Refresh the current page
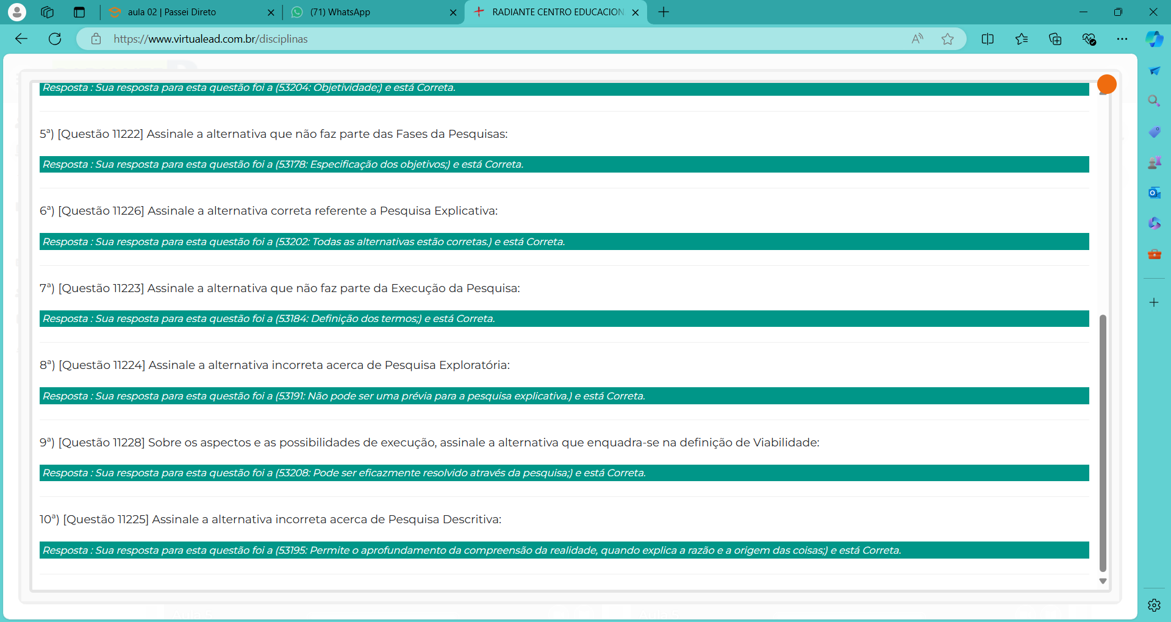The image size is (1171, 622). click(x=55, y=39)
